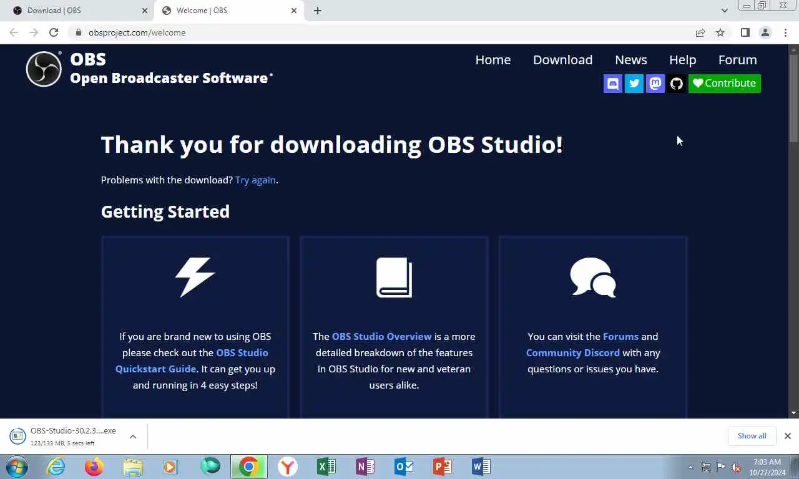Expand the download item options chevron

click(x=133, y=437)
